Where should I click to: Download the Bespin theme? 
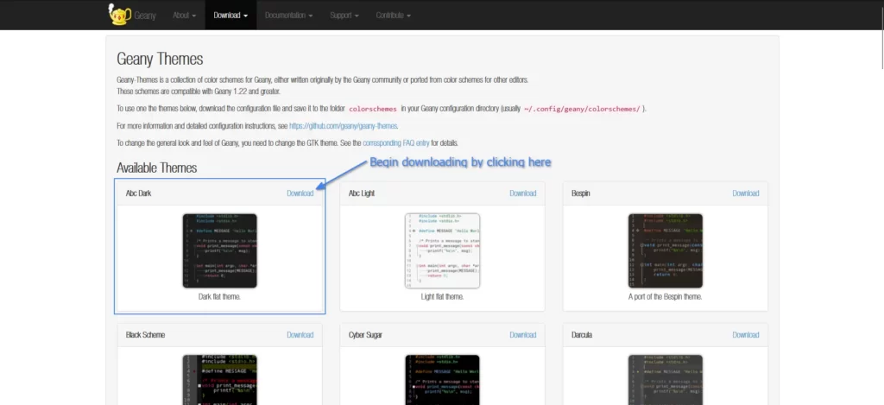pos(745,193)
